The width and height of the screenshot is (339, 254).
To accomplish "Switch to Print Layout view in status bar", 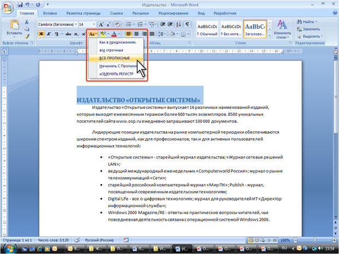I will [251, 240].
